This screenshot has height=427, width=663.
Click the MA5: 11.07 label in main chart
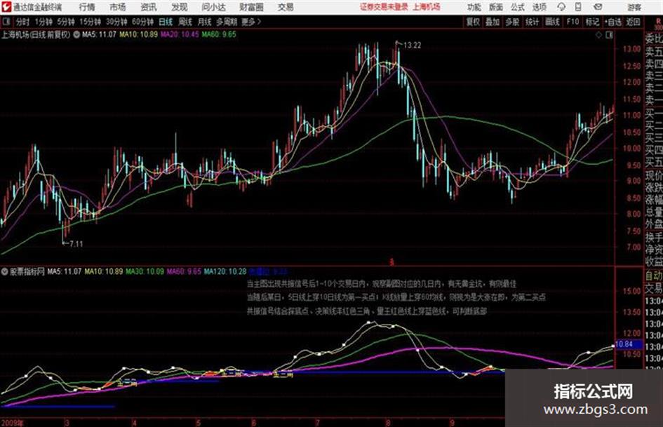click(x=99, y=34)
